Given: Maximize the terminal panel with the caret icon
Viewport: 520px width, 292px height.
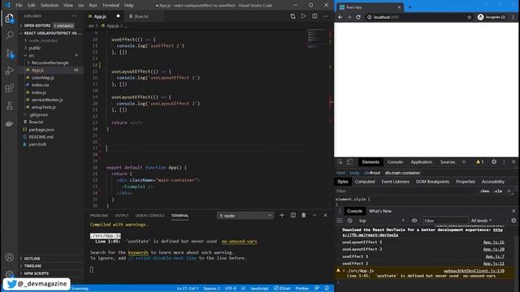Looking at the screenshot, I should point(314,215).
